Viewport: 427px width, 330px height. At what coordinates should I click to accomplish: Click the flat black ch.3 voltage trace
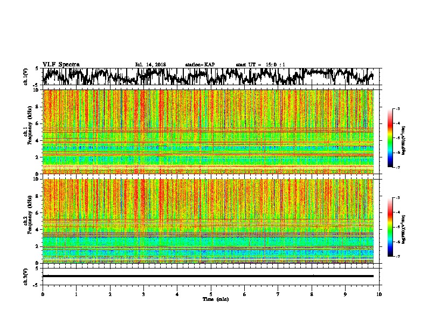[208, 276]
